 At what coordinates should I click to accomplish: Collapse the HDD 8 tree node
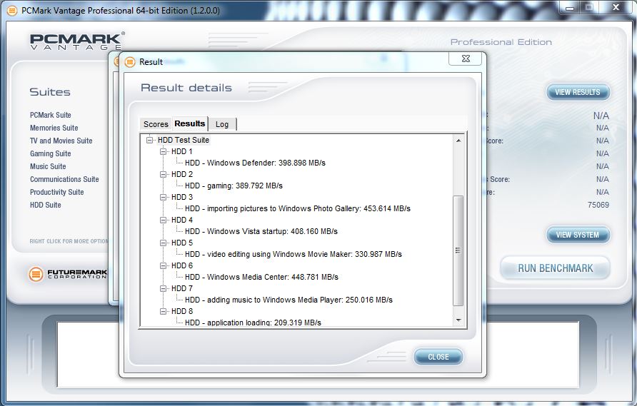point(164,312)
